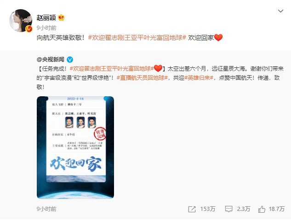Click the red heart emoji after 欢迎回家
The image size is (291, 221).
click(x=218, y=38)
